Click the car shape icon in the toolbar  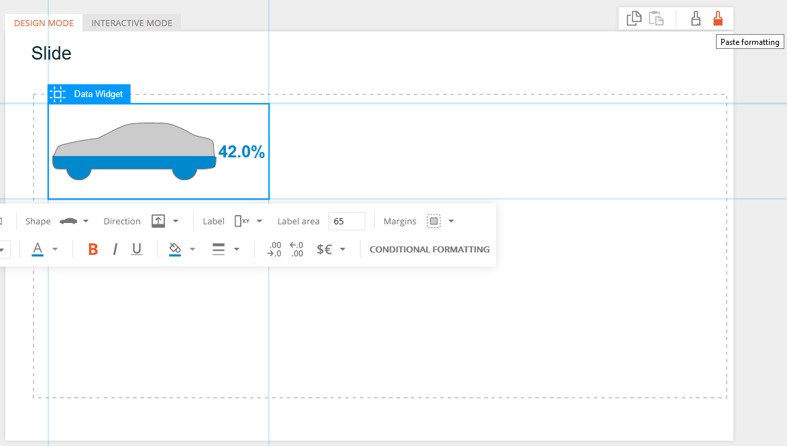[x=68, y=221]
